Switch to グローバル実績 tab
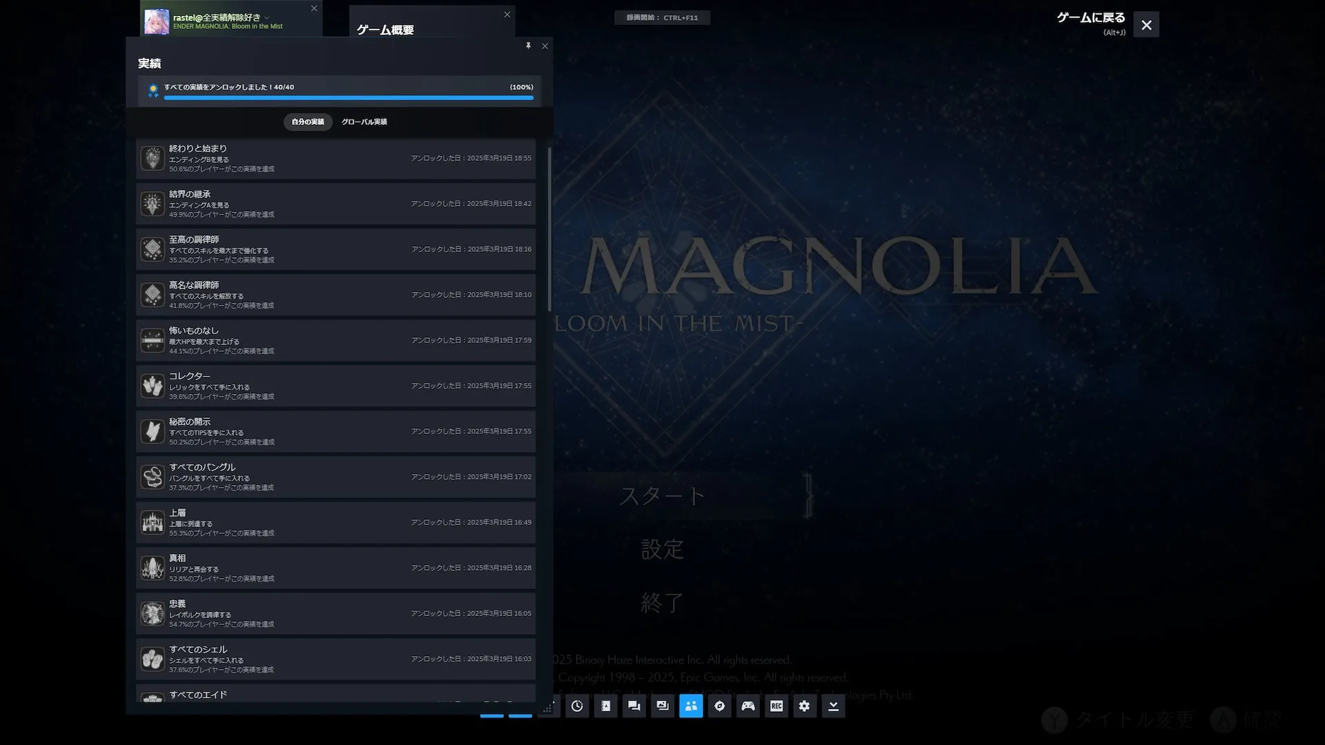1325x745 pixels. (x=364, y=122)
